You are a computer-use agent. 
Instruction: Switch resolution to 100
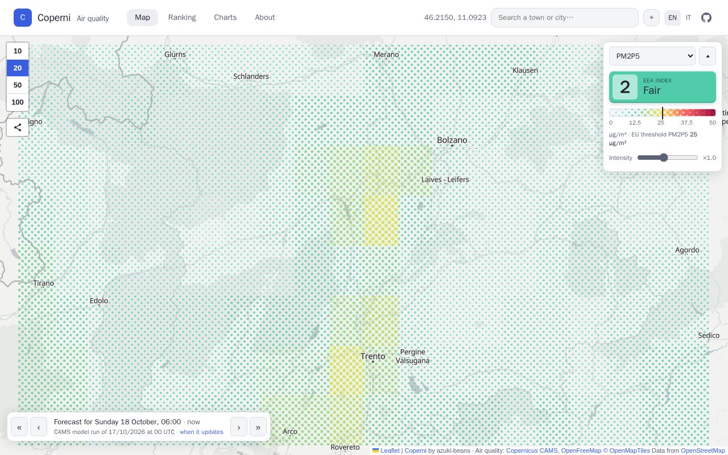tap(18, 102)
